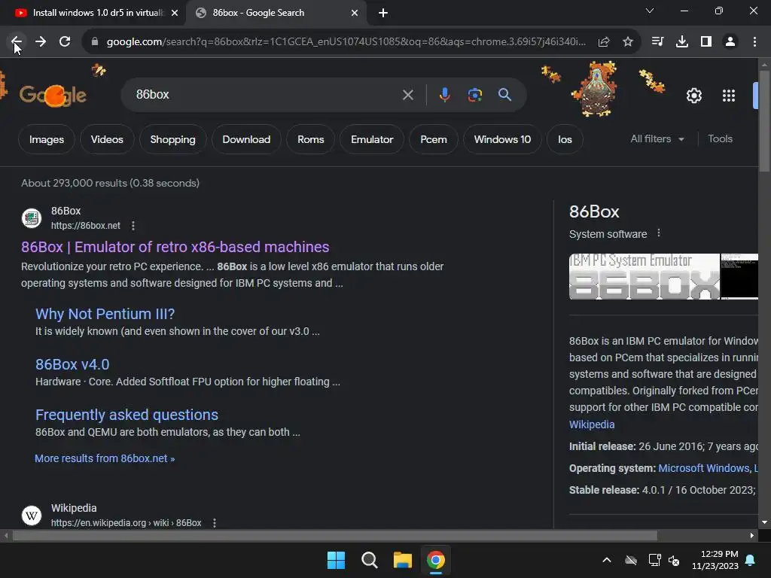771x578 pixels.
Task: Click the Wikipedia site favicon
Action: coord(32,516)
